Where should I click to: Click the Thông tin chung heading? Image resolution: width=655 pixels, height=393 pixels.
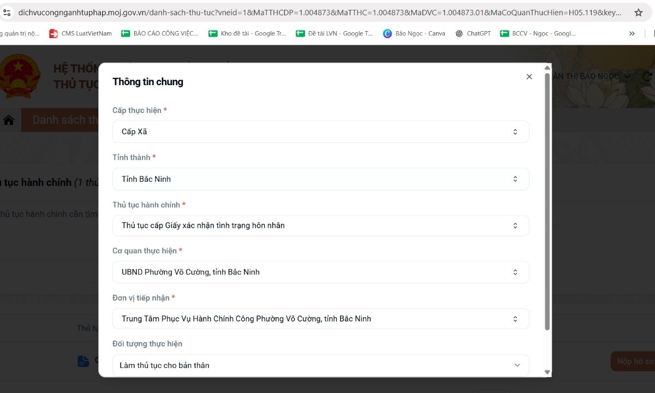[148, 82]
